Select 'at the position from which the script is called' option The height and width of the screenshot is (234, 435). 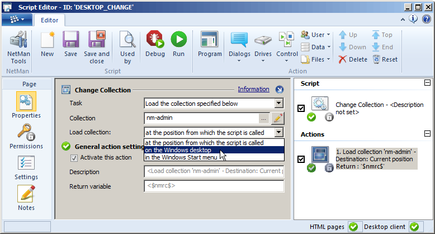point(214,143)
